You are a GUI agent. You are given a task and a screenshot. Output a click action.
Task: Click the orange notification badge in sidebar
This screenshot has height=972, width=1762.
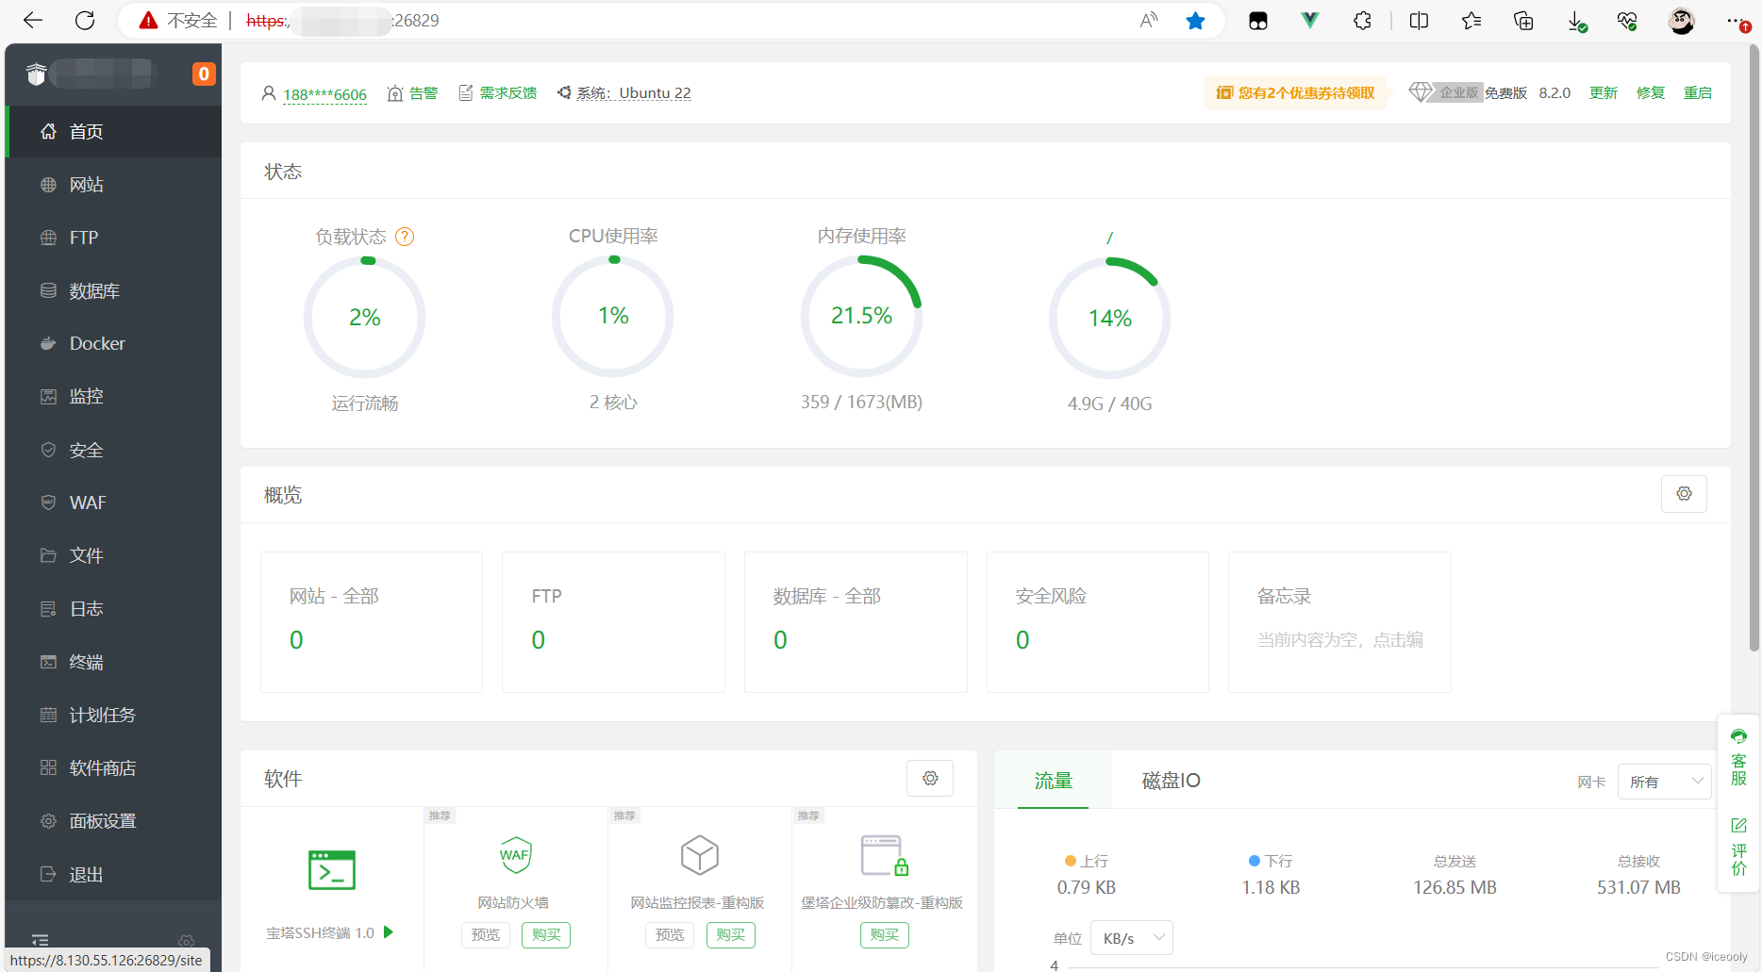(203, 74)
